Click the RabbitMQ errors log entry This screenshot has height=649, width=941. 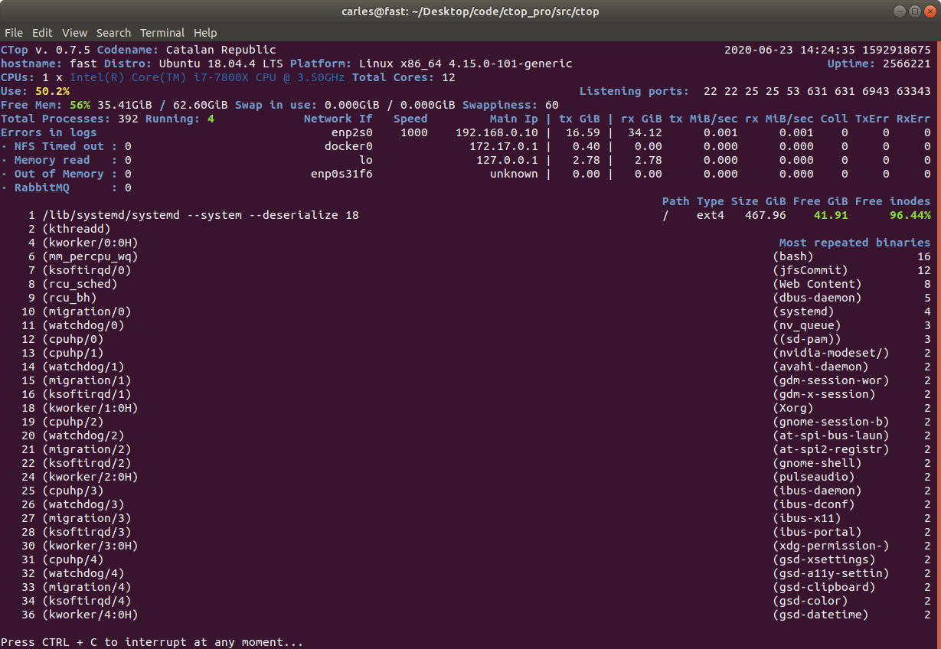tap(66, 188)
